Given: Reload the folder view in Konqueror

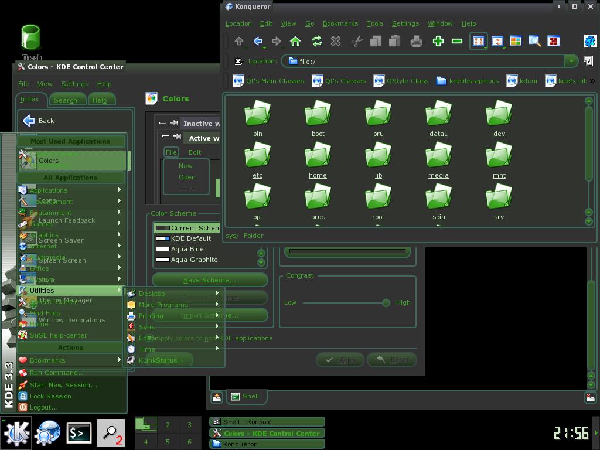Looking at the screenshot, I should pos(317,41).
